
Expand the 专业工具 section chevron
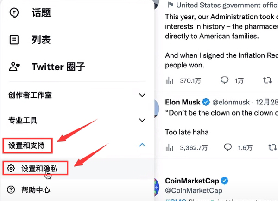coord(142,121)
